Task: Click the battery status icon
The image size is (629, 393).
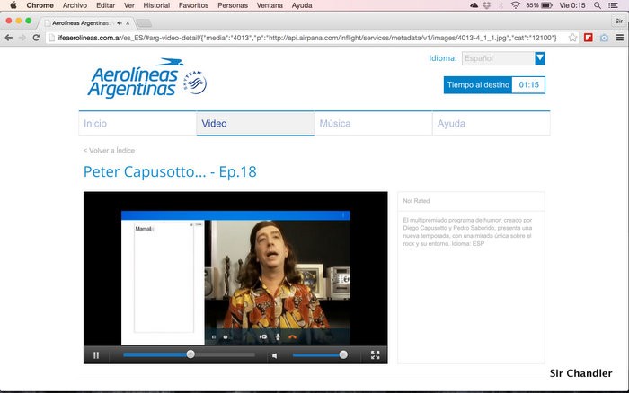Action: (546, 5)
